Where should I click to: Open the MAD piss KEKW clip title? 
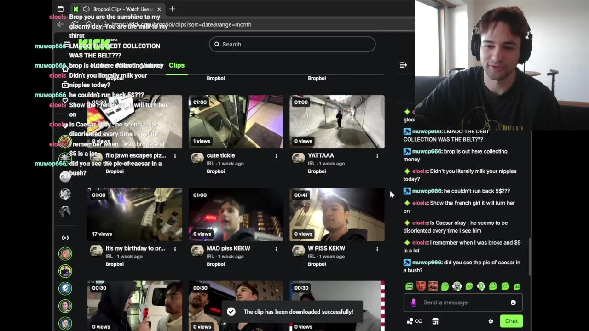[228, 248]
